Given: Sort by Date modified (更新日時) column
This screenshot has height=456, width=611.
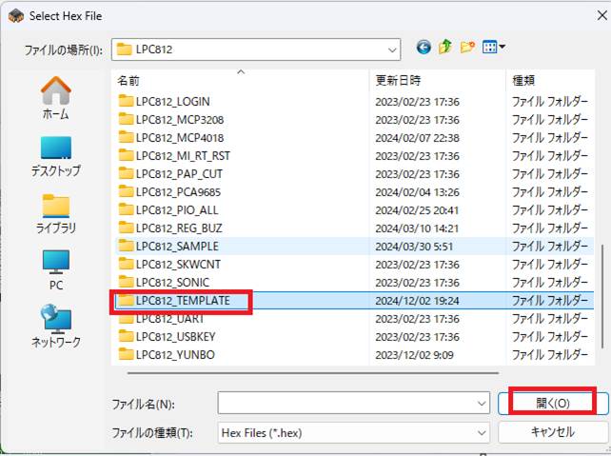Looking at the screenshot, I should coord(438,81).
